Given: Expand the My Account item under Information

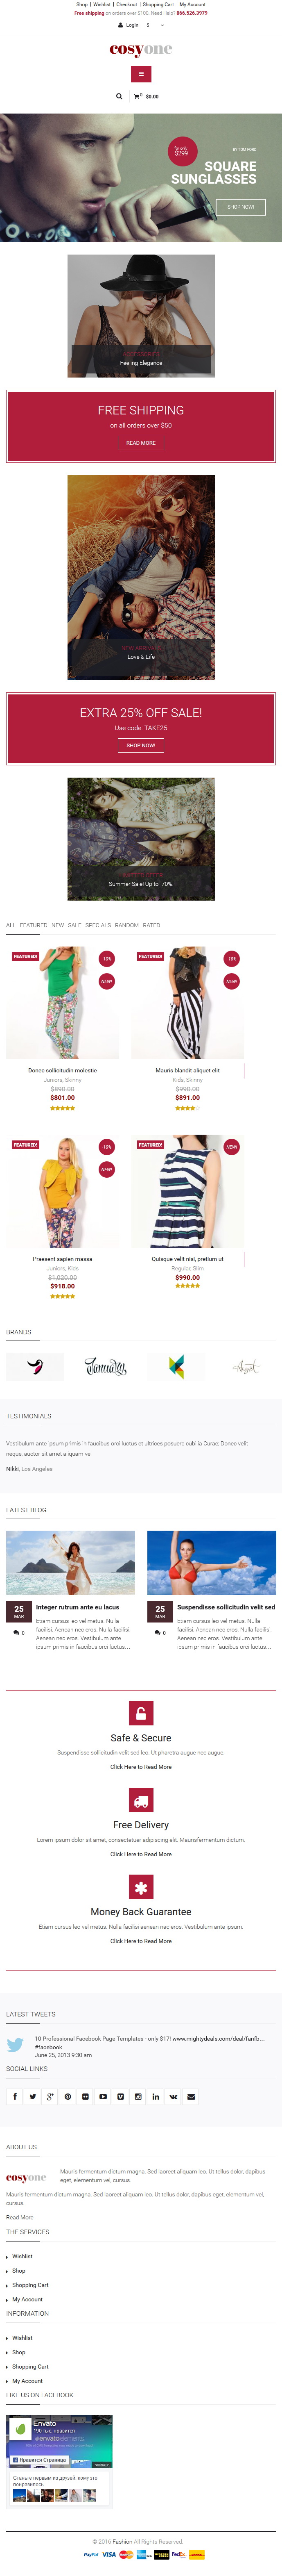Looking at the screenshot, I should click(x=27, y=2381).
